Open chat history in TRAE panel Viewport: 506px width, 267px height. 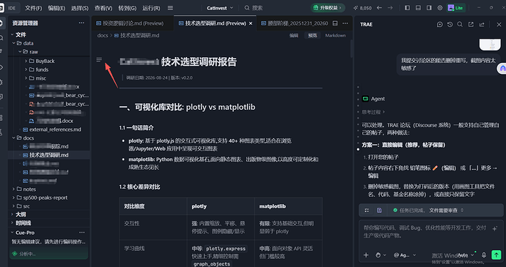point(450,24)
